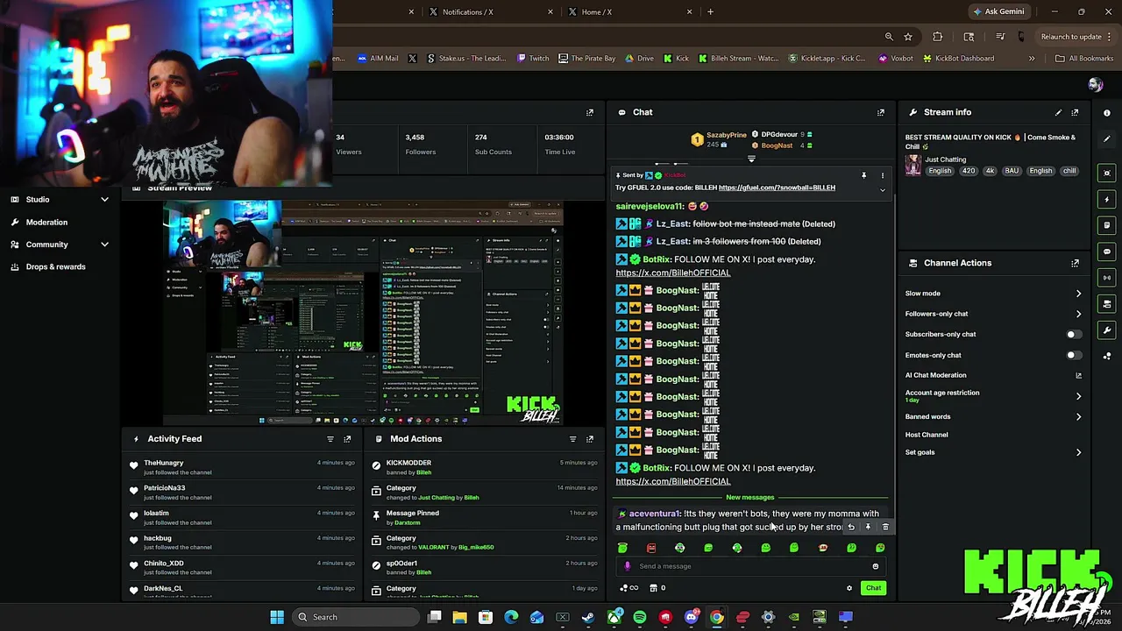
Task: Open a new browser tab
Action: click(711, 11)
